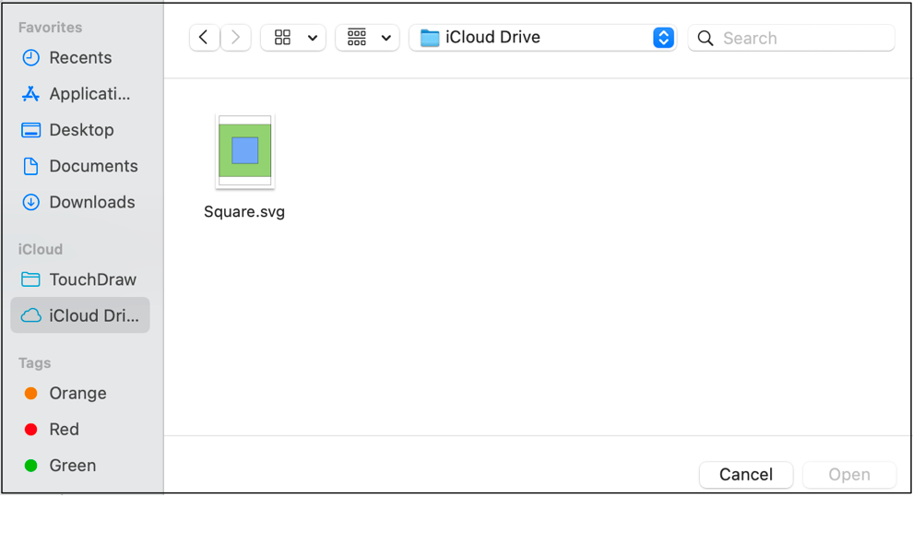Viewport: 913px width, 533px height.
Task: Expand the grouping options chevron
Action: click(386, 39)
